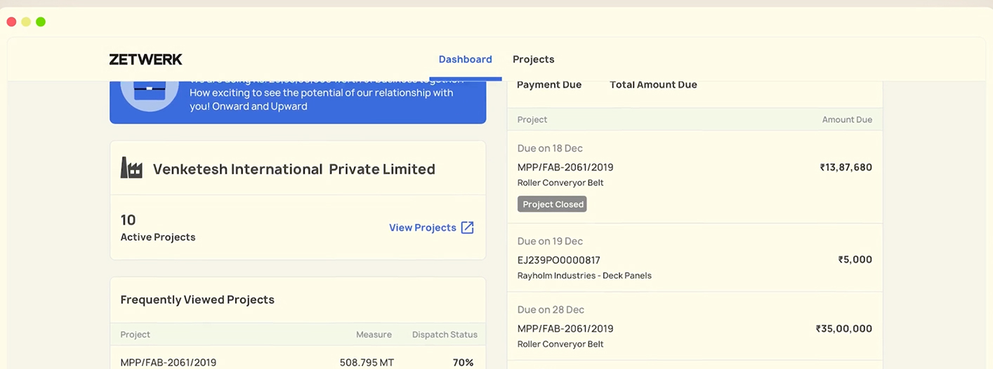Open the MPP/FAB-2061/2019 payment due on 28 Dec
The height and width of the screenshot is (369, 993).
tap(565, 328)
